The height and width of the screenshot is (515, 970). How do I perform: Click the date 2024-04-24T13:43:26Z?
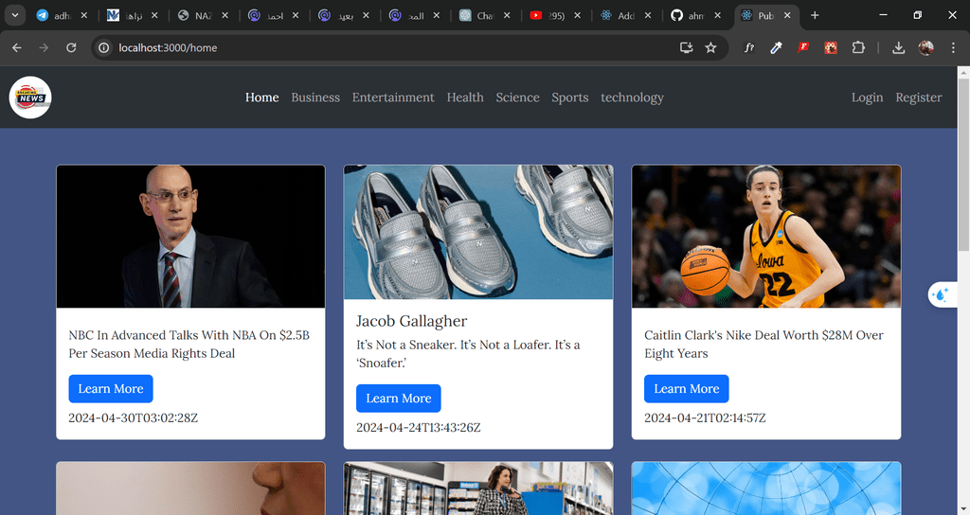[418, 427]
